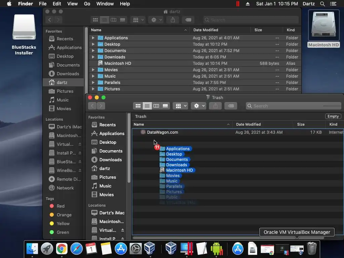Image resolution: width=344 pixels, height=258 pixels.
Task: Open System Preferences from the Dock
Action: pyautogui.click(x=136, y=249)
